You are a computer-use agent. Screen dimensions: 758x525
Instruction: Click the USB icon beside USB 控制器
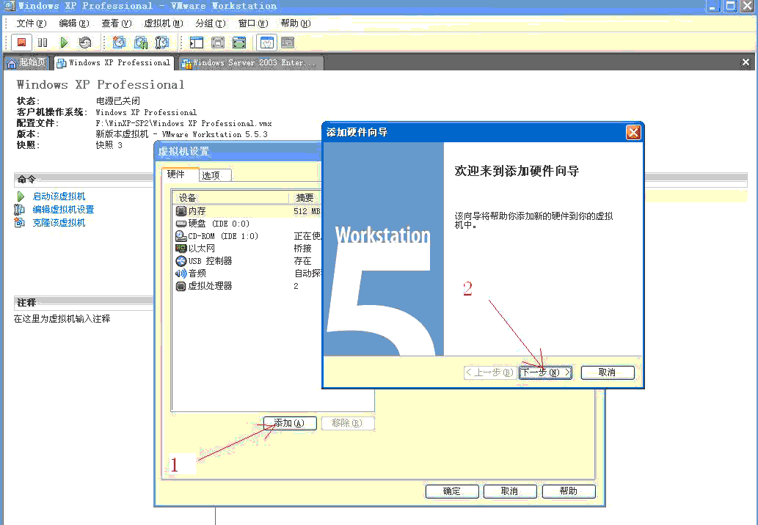181,261
